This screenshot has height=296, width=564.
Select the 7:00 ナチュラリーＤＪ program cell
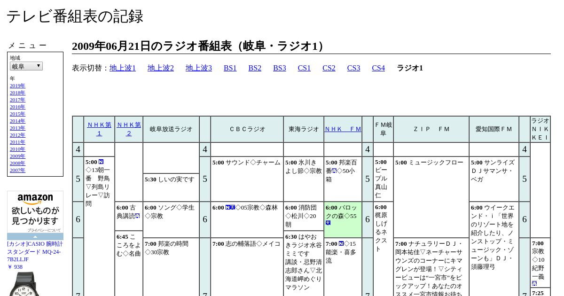(431, 267)
